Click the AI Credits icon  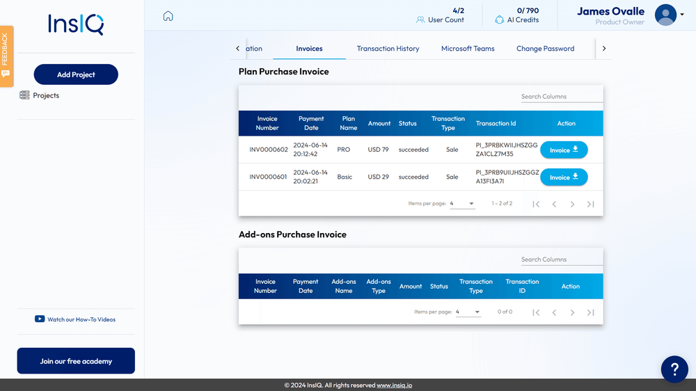tap(499, 20)
